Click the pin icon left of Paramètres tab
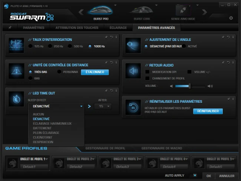This screenshot has height=181, width=241. pos(10,27)
